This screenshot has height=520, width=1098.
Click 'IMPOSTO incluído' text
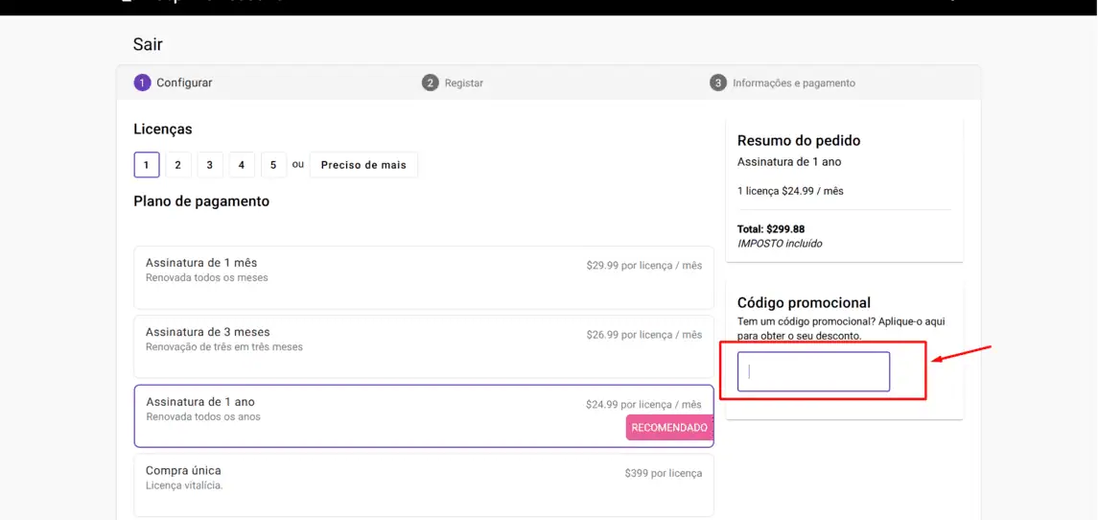pos(780,243)
